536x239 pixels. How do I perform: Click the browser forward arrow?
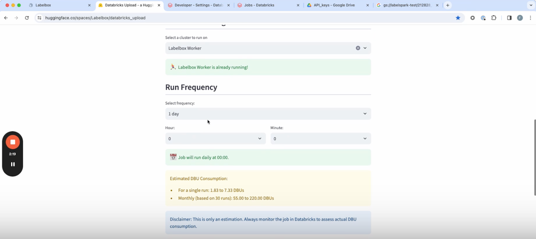click(x=16, y=18)
